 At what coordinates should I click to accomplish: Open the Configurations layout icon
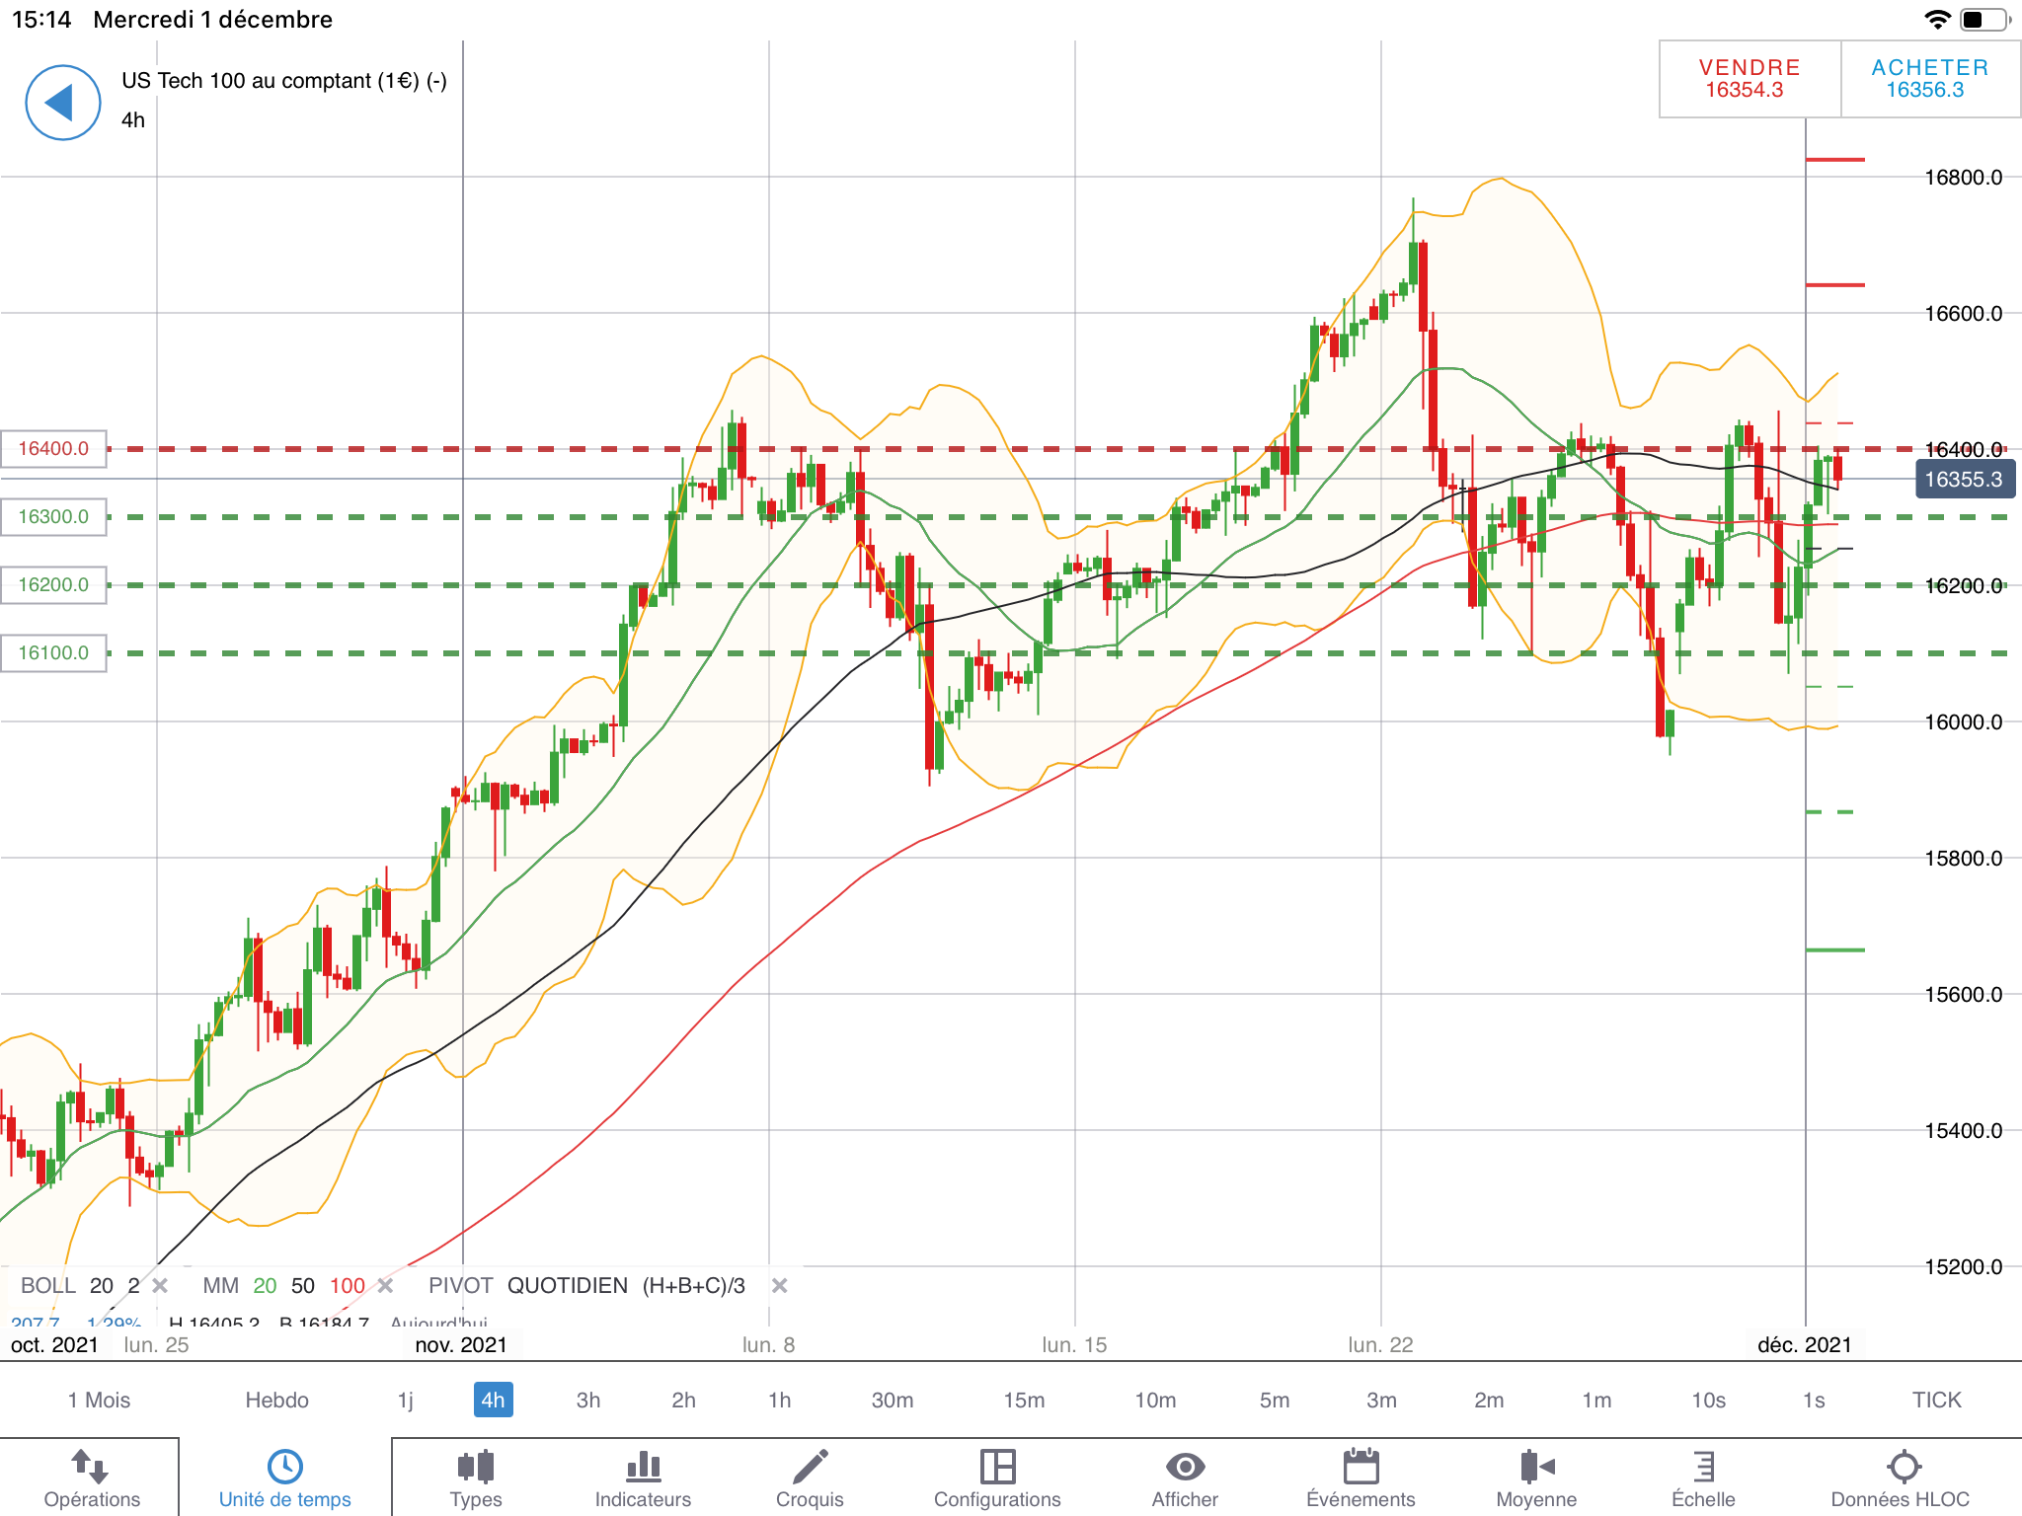997,1468
